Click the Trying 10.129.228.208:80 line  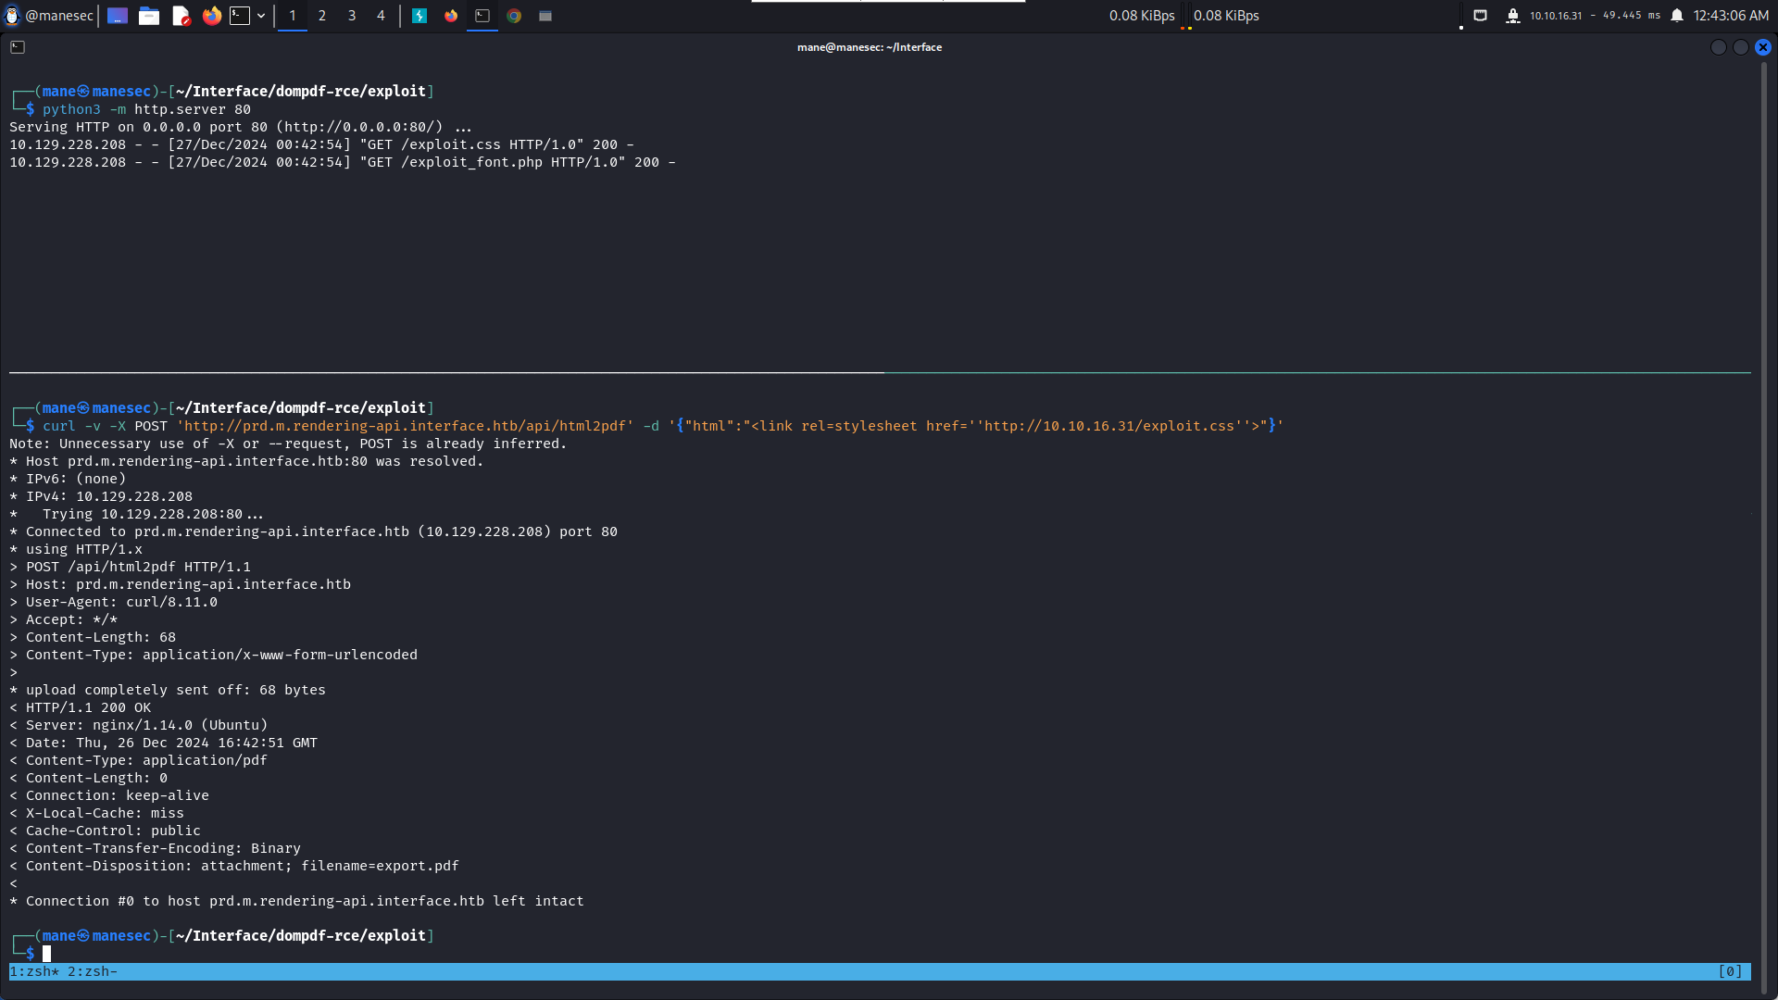[136, 514]
